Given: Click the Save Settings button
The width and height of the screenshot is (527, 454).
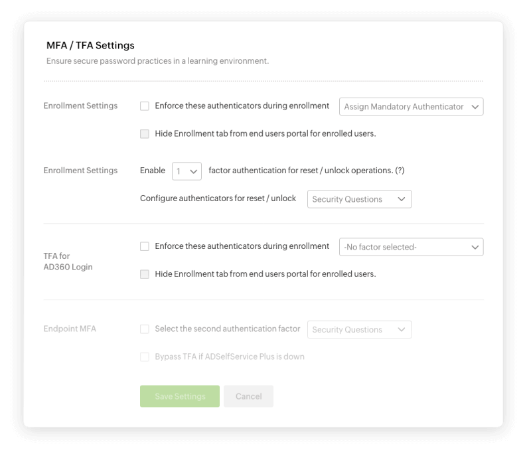Looking at the screenshot, I should 180,396.
